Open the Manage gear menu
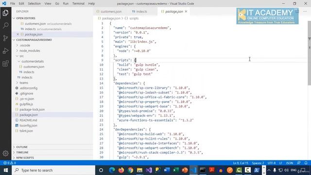This screenshot has height=175, width=311. 5,153
